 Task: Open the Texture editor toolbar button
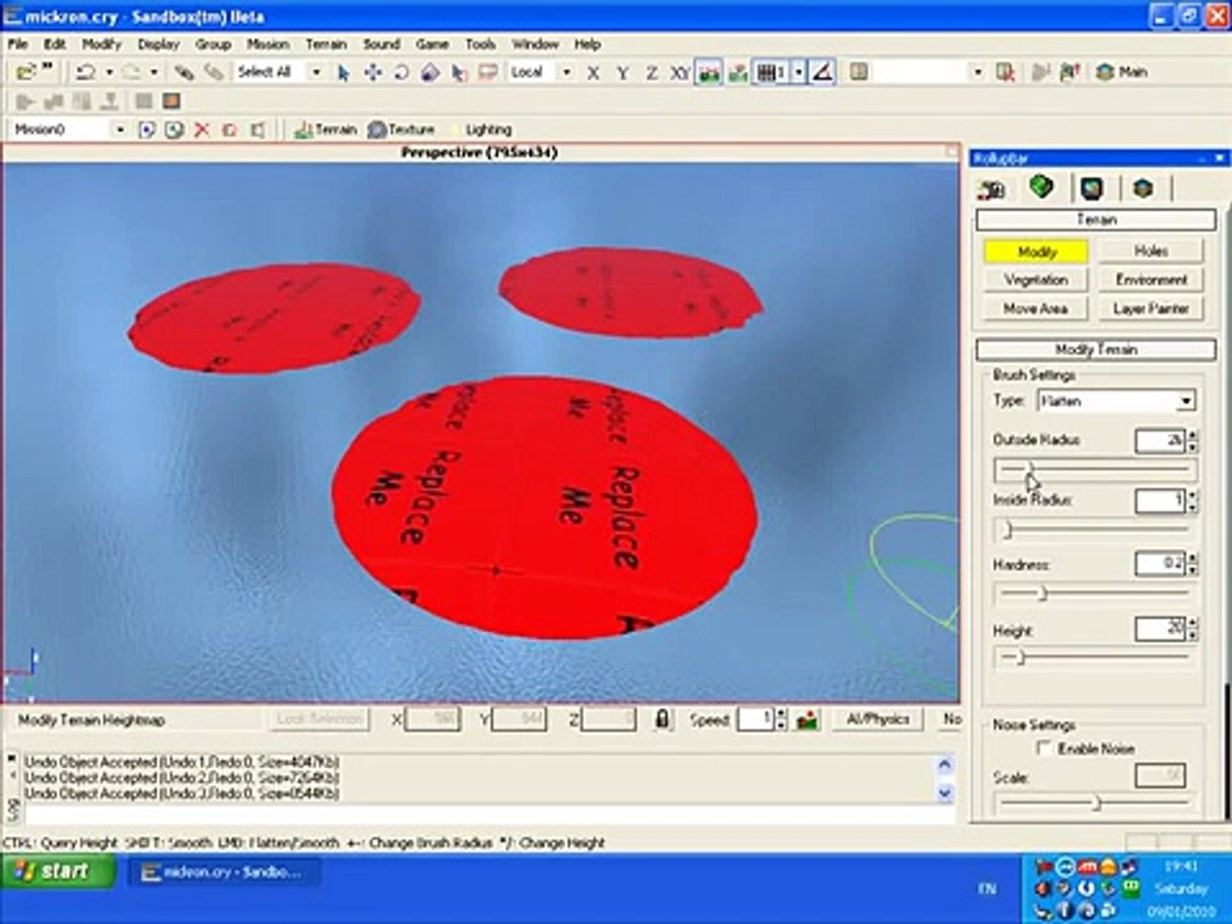(x=401, y=130)
